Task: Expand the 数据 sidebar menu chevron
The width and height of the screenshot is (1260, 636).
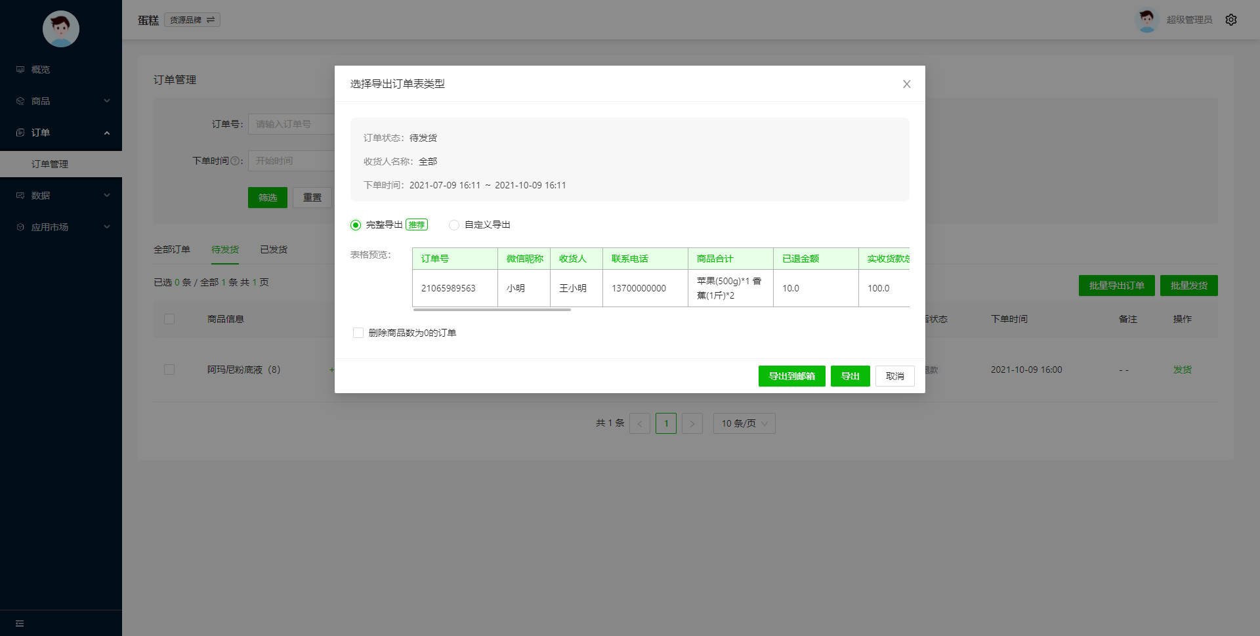Action: 107,196
